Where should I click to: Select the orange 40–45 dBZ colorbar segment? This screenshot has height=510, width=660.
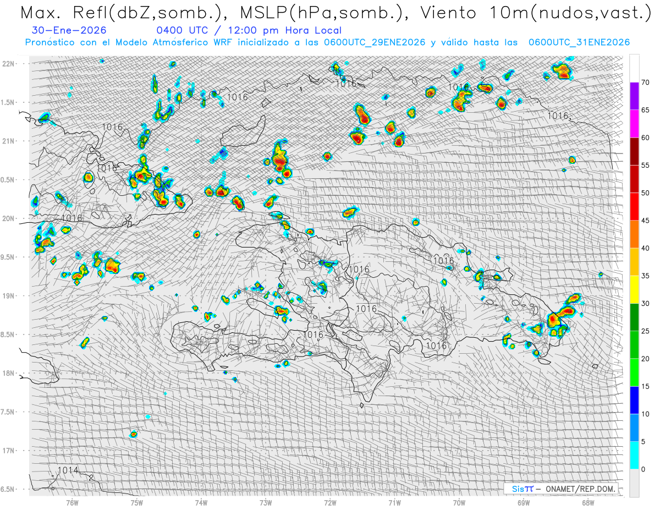(x=634, y=234)
